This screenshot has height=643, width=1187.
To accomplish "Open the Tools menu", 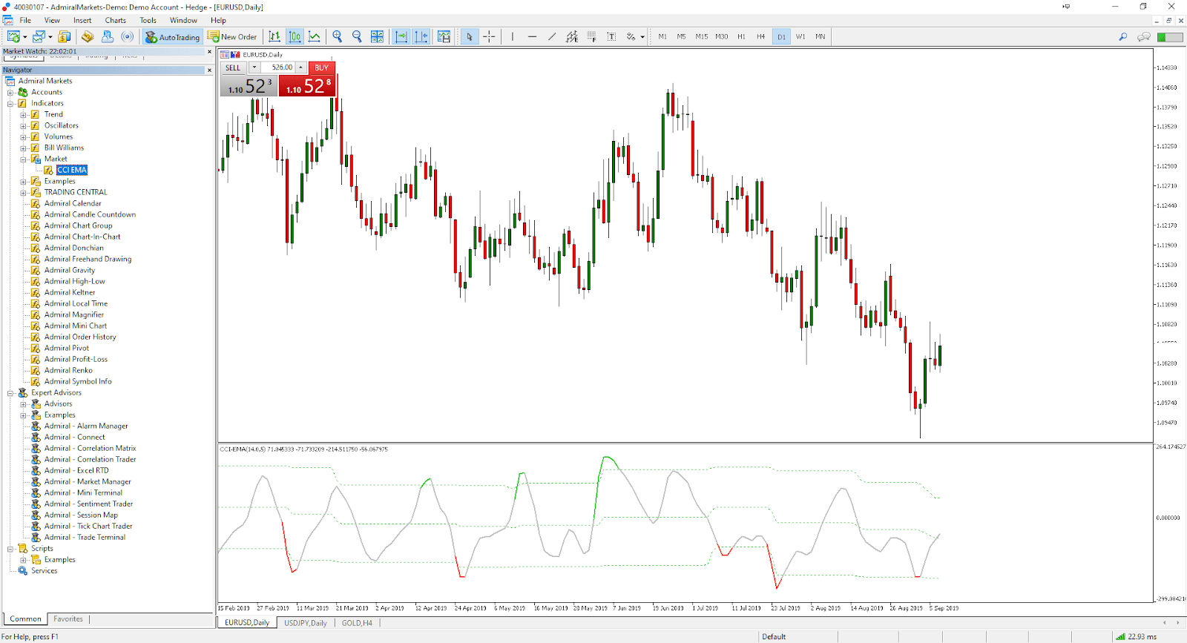I will pos(148,20).
